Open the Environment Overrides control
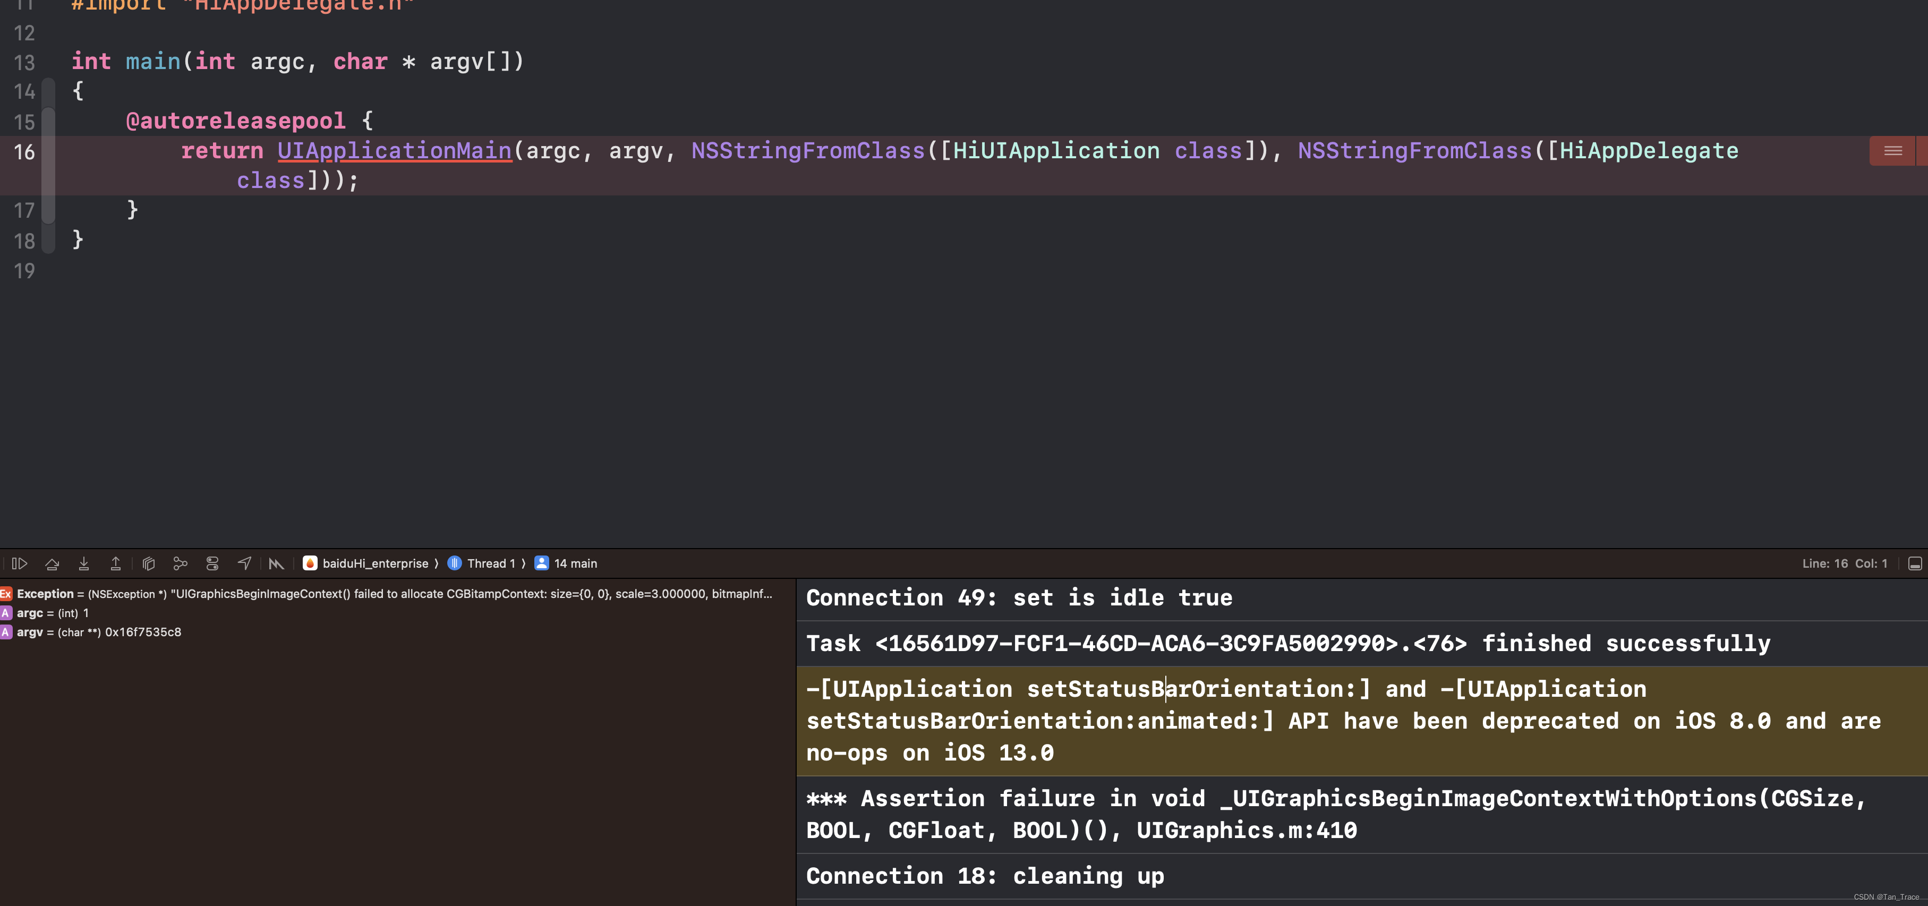 point(212,563)
